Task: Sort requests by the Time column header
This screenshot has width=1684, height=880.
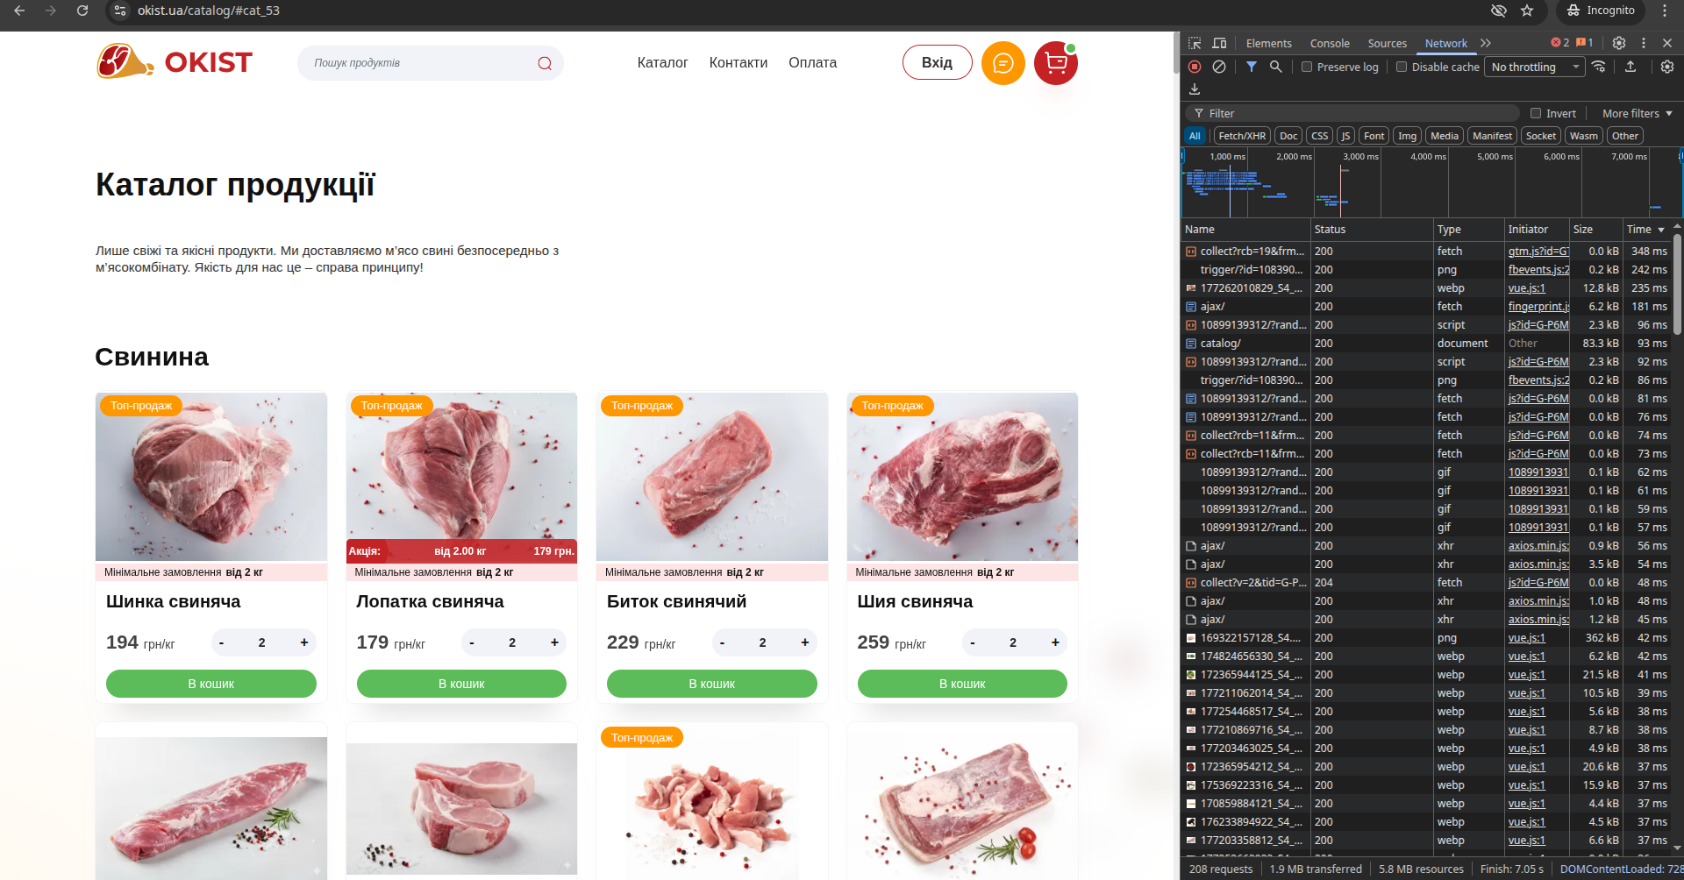Action: coord(1646,230)
